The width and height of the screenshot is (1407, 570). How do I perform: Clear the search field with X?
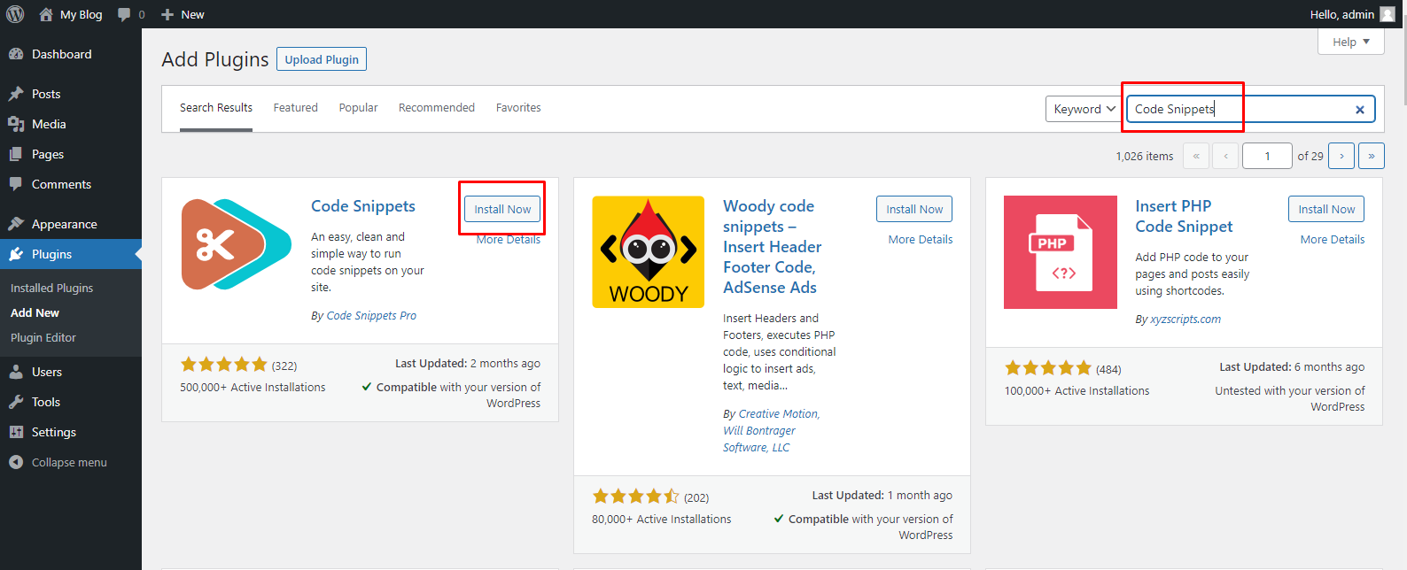(x=1360, y=110)
